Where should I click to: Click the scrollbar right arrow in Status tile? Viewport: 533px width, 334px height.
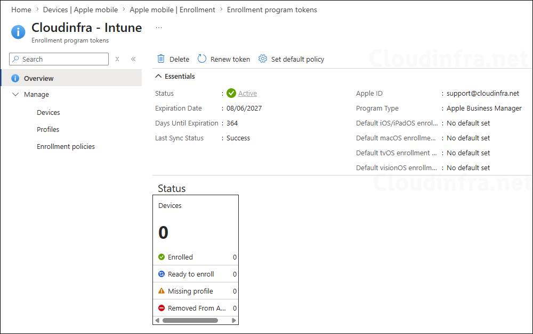(x=234, y=320)
